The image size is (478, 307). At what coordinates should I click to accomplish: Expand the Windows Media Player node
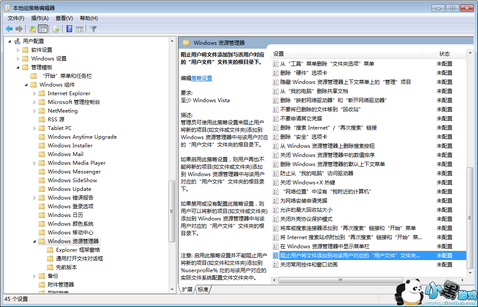click(35, 163)
